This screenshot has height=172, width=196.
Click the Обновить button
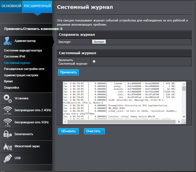[68, 131]
